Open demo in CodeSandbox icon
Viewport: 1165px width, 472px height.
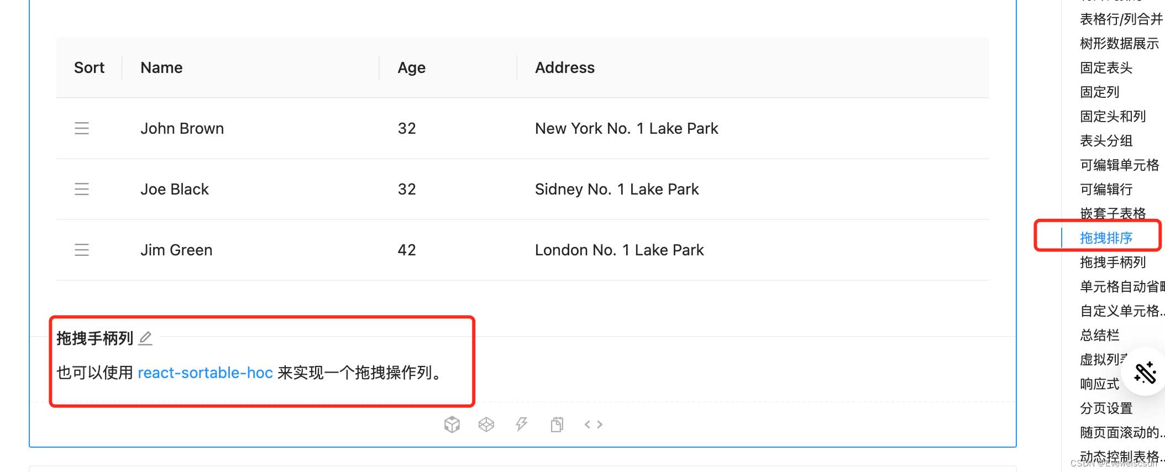click(x=452, y=424)
